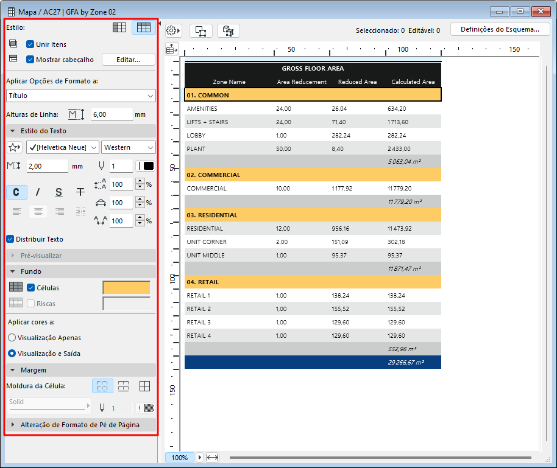This screenshot has width=557, height=468.
Task: Select the all-borders cell frame icon
Action: click(x=144, y=386)
